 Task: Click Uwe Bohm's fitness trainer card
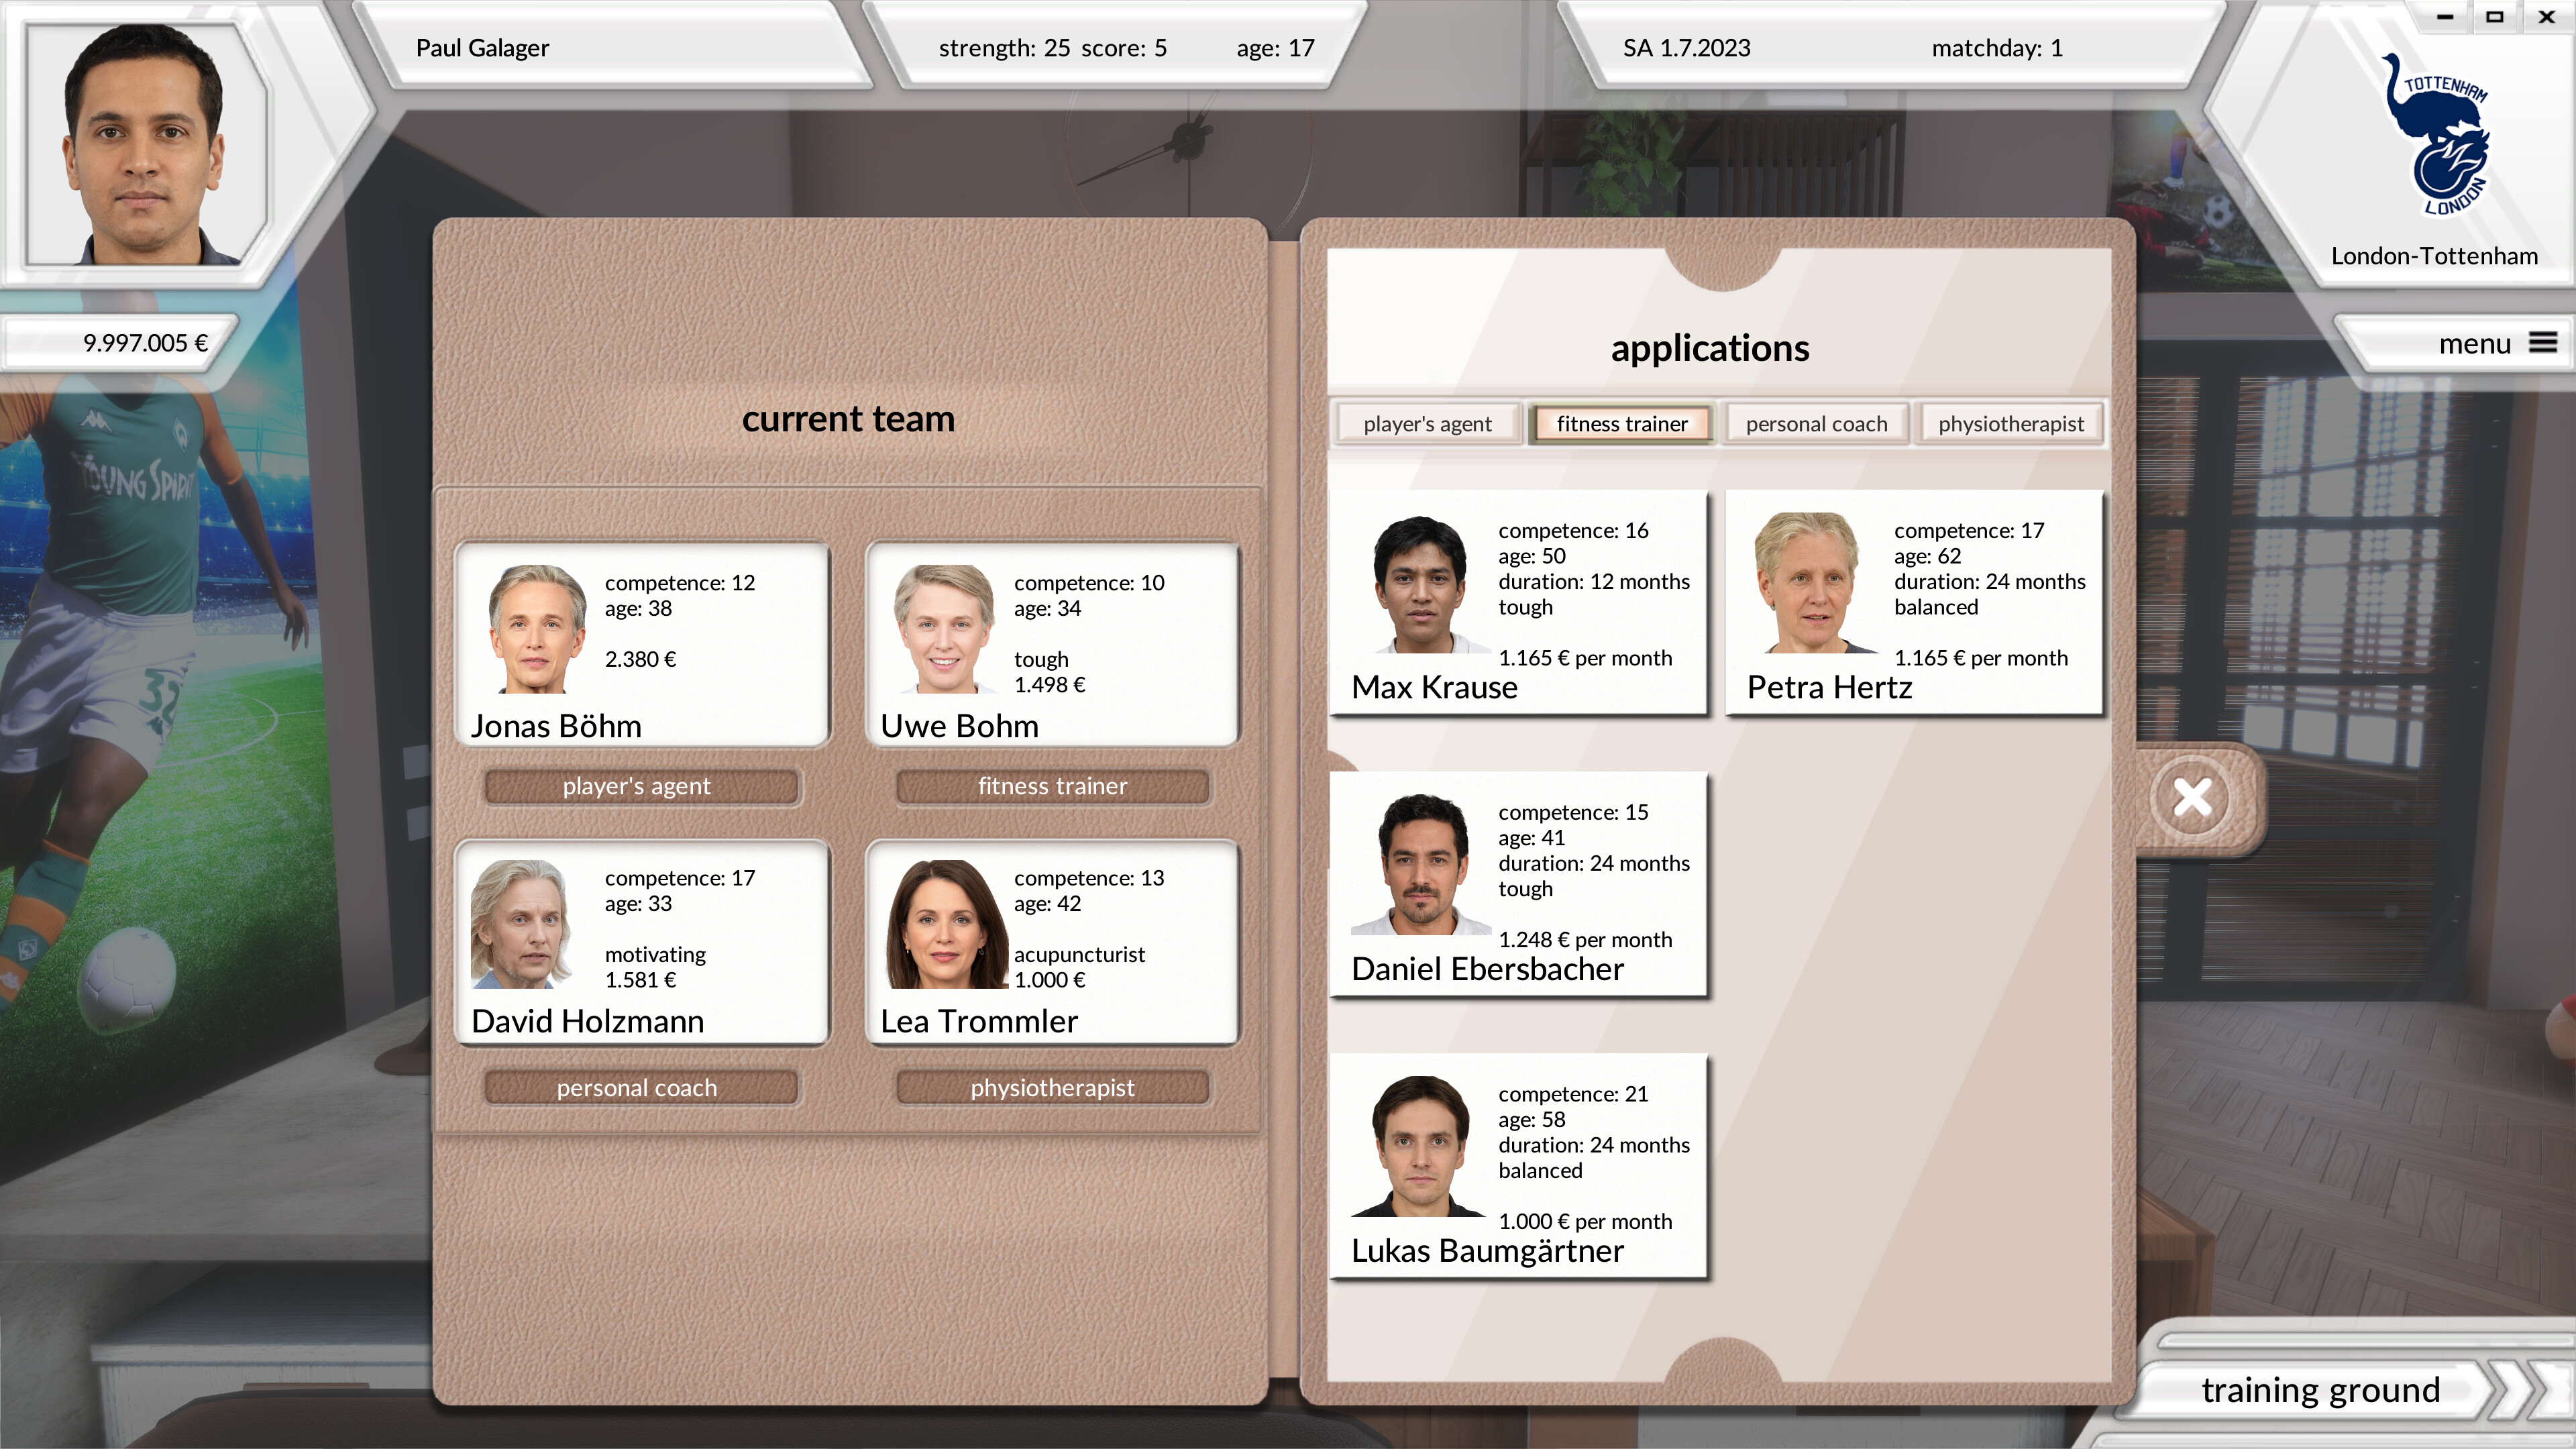point(1052,645)
